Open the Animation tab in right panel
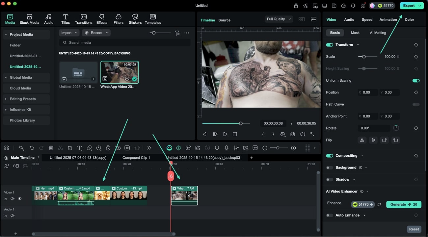Image resolution: width=428 pixels, height=237 pixels. 388,19
